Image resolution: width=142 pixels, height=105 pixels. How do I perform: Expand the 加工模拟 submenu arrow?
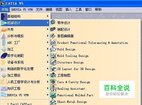pos(48,75)
